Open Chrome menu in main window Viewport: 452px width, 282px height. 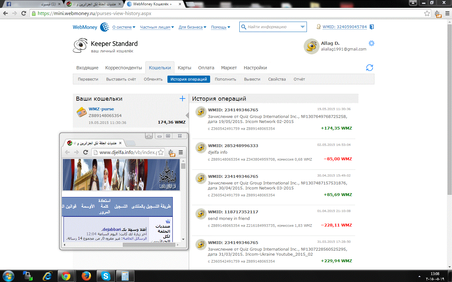click(447, 13)
